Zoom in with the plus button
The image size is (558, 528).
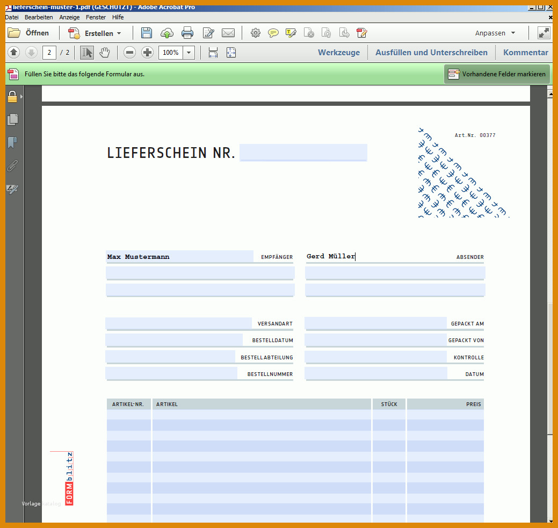pos(147,53)
